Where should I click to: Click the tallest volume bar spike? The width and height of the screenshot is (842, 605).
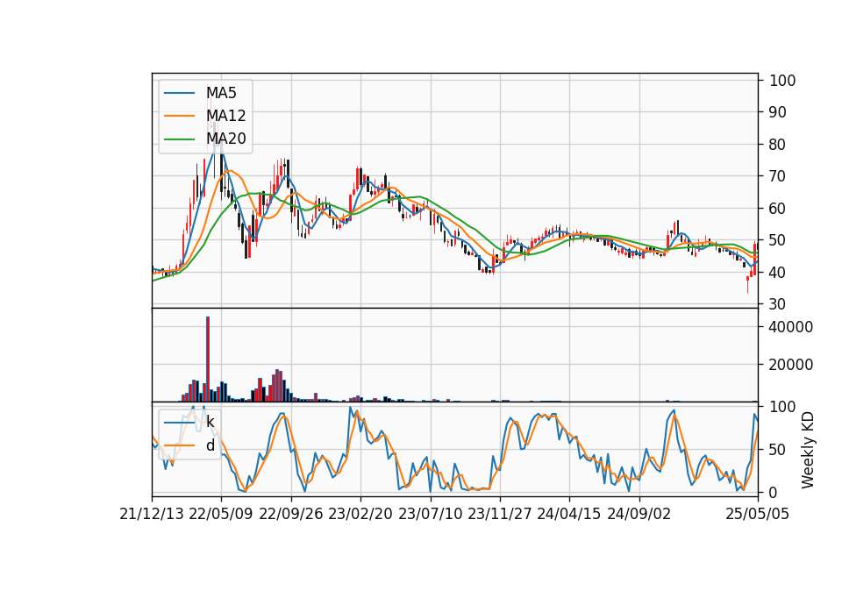208,359
